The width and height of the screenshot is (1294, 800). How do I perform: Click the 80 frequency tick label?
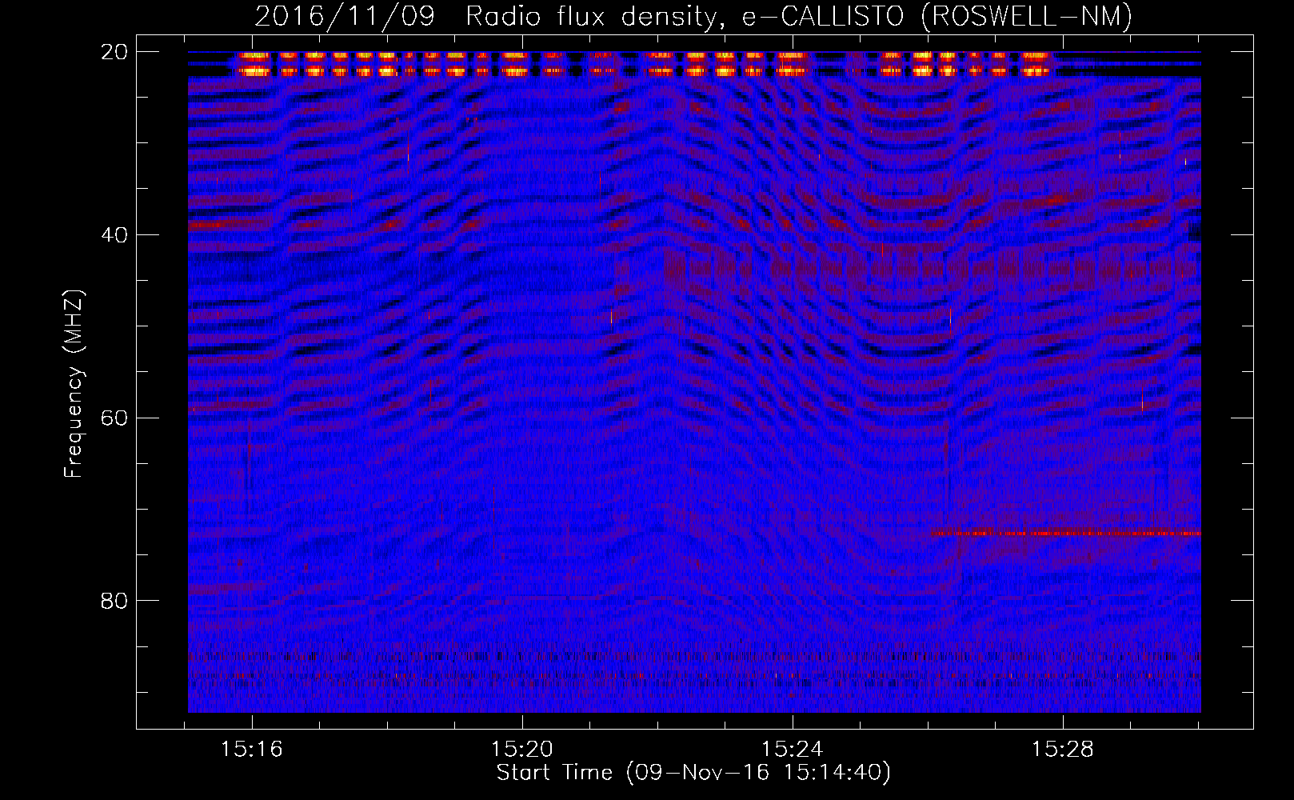point(114,601)
